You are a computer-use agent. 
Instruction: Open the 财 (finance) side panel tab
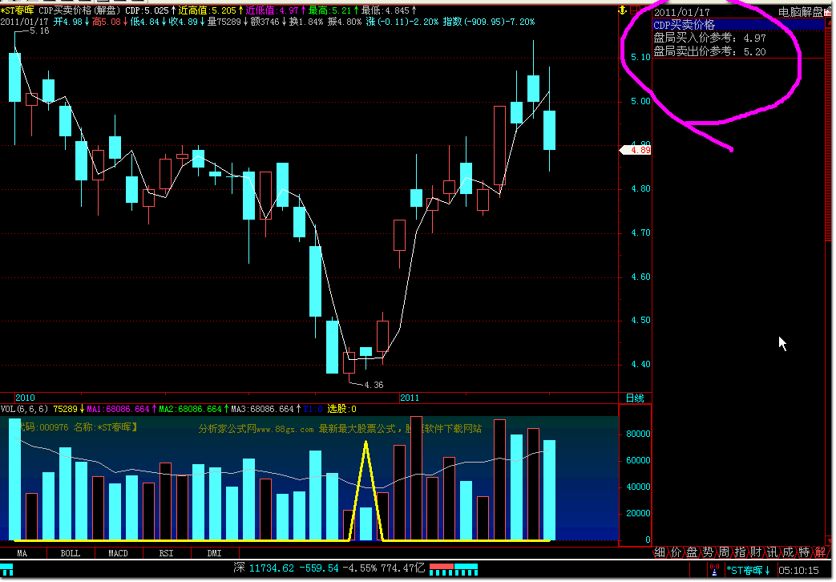(756, 552)
